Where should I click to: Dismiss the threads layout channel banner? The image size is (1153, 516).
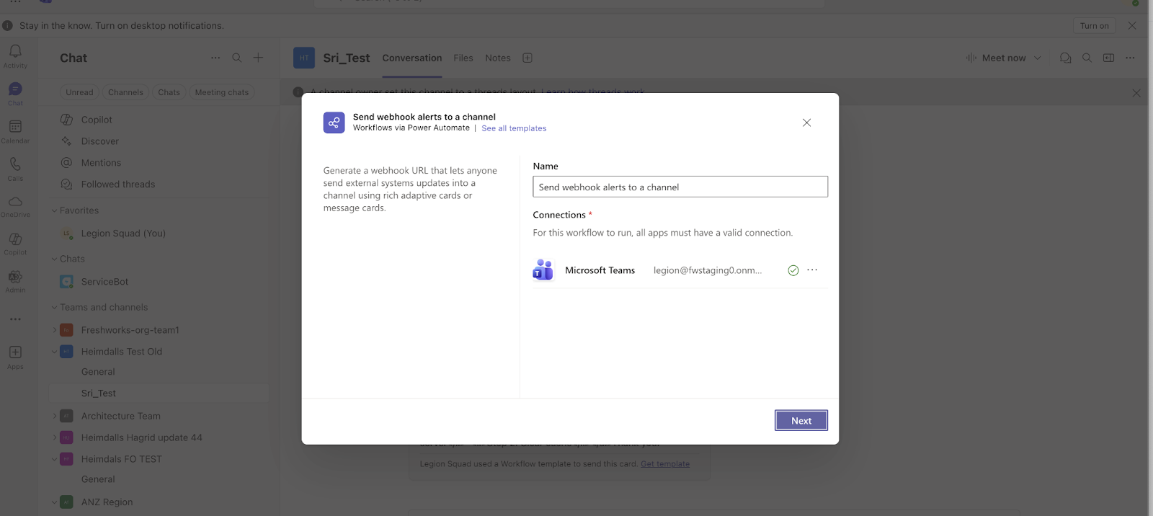1136,93
